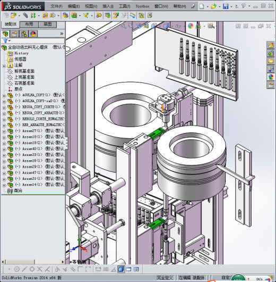Open the ConfigurationManager tab icon
The width and height of the screenshot is (276, 282).
point(24,34)
